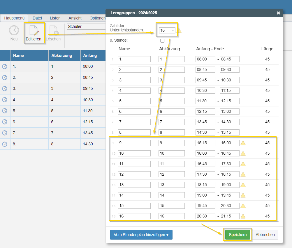Open the Listen menu
Screen dimensions: 292x248
pyautogui.click(x=55, y=18)
